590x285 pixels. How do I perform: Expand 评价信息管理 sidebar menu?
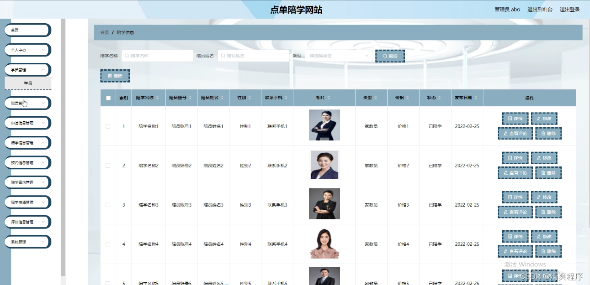(x=28, y=222)
